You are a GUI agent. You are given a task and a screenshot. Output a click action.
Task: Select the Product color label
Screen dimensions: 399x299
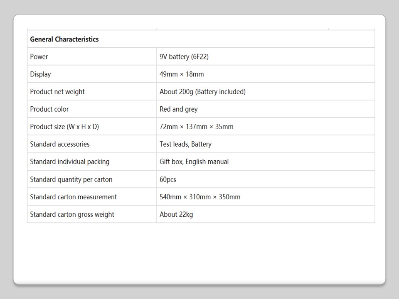point(49,109)
